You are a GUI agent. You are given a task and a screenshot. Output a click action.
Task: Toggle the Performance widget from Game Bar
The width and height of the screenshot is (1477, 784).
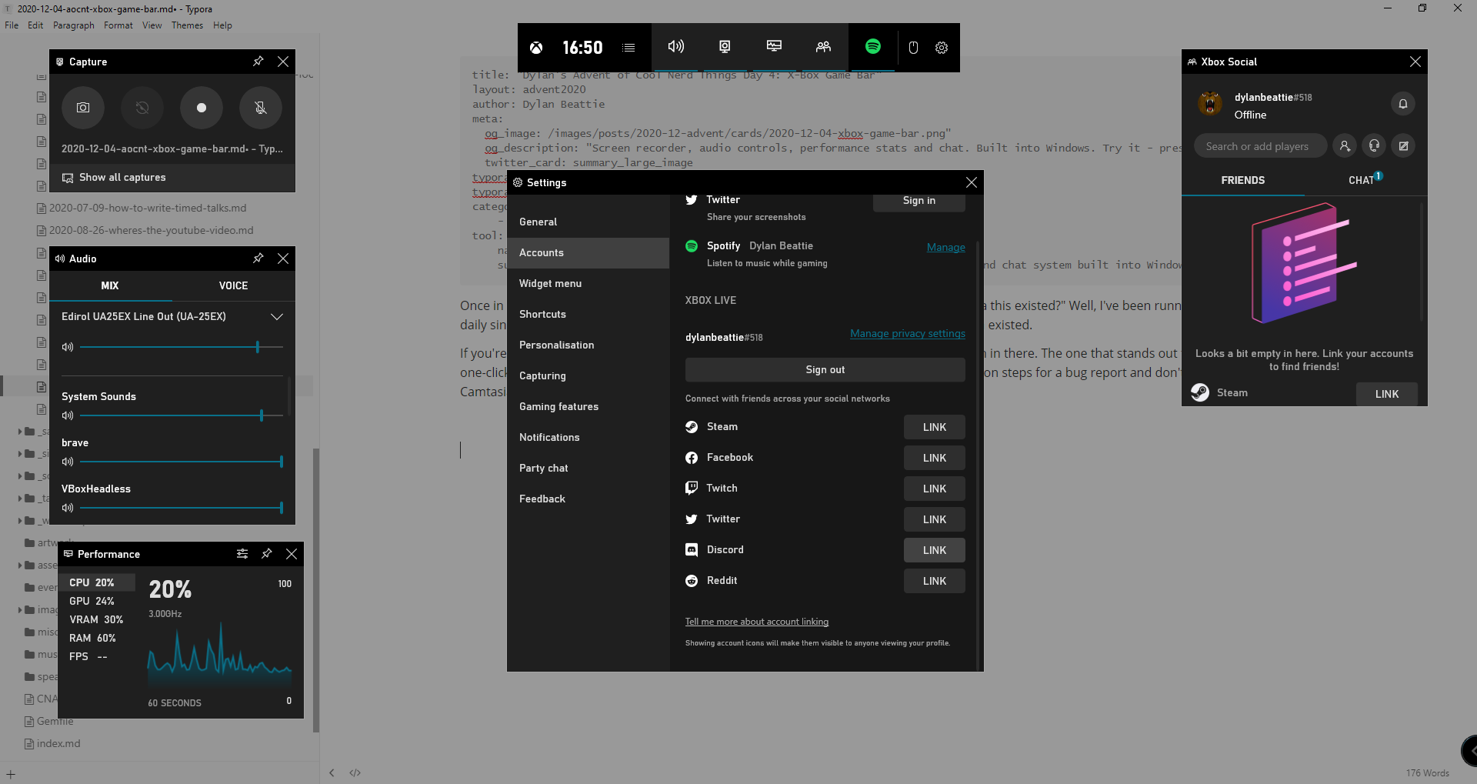[774, 47]
